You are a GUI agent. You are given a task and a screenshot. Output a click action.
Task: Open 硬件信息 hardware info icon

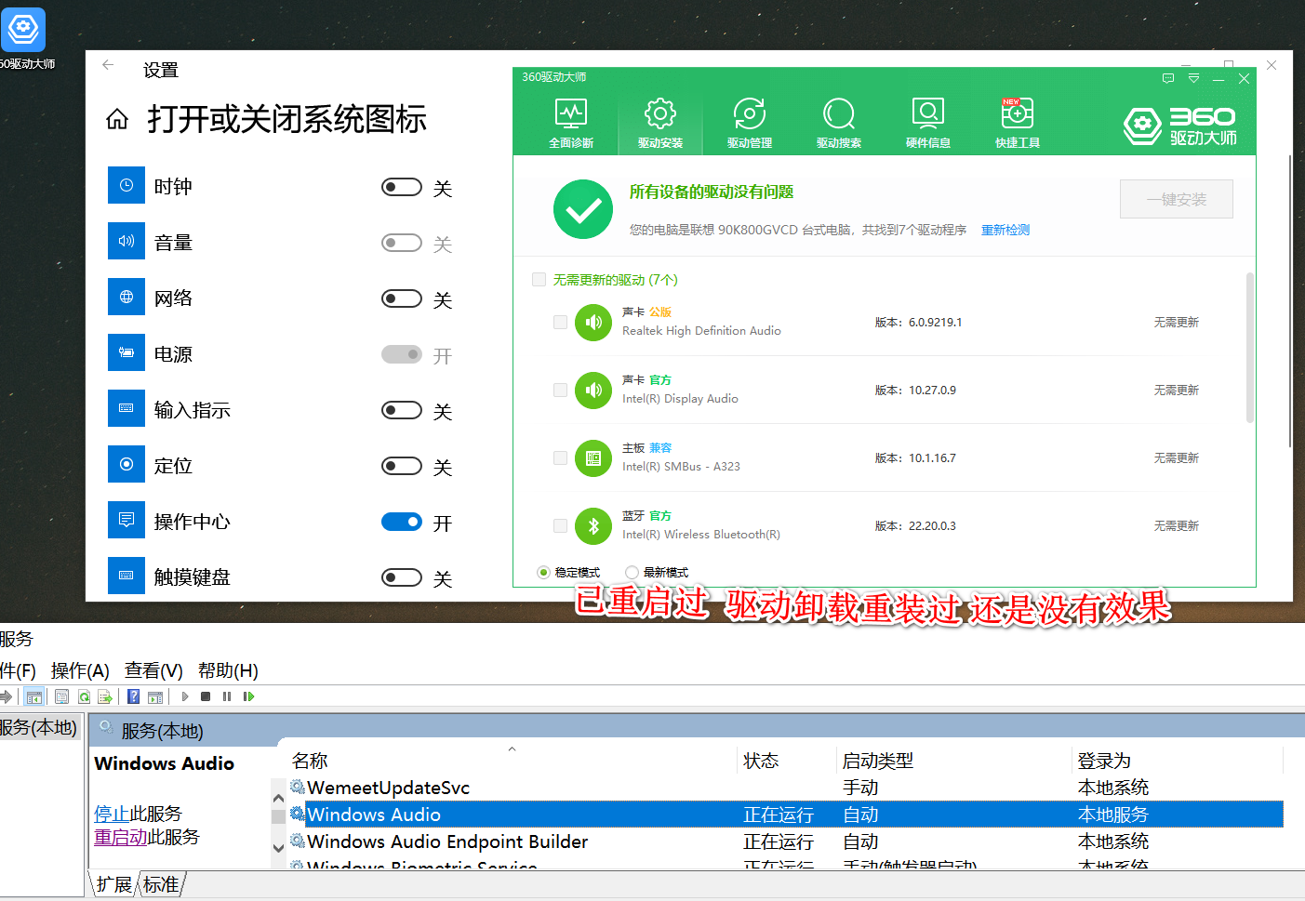pos(927,122)
